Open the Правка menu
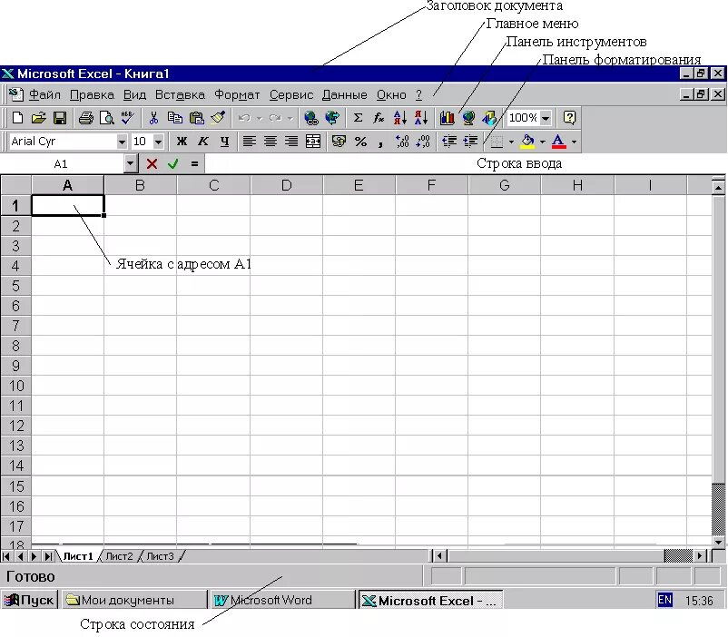The width and height of the screenshot is (728, 637). pos(92,94)
